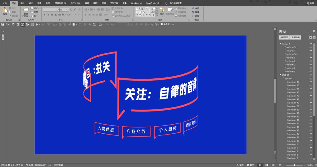Image resolution: width=317 pixels, height=167 pixels.
Task: Collapse the Group 4 tree node
Action: click(280, 44)
